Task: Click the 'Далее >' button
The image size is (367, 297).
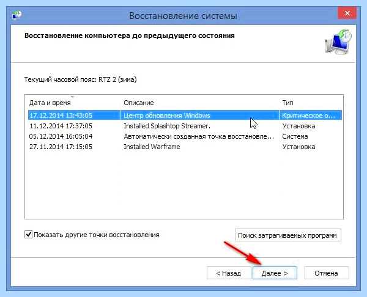Action: [275, 273]
